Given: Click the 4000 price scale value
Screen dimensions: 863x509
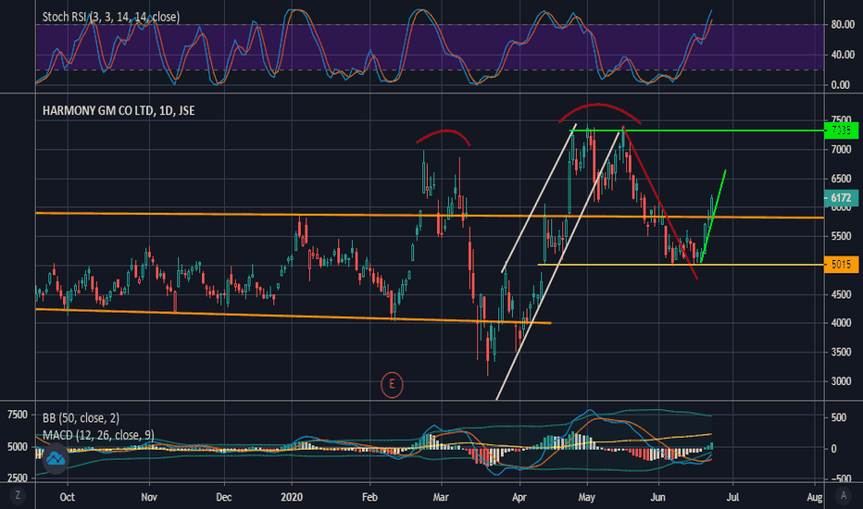Looking at the screenshot, I should click(x=842, y=324).
